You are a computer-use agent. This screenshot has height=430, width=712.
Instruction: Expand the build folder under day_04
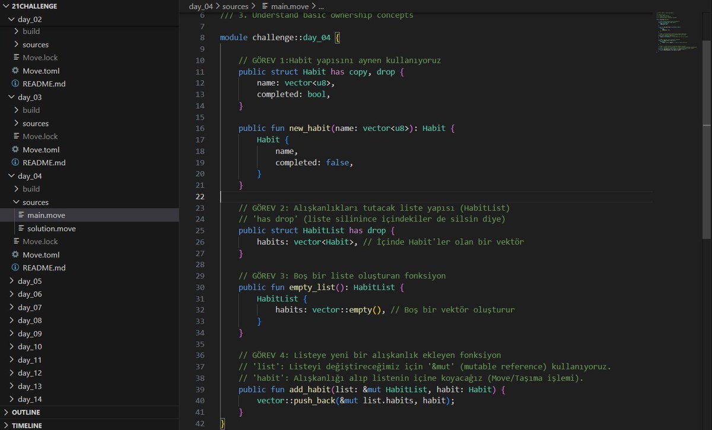(17, 189)
